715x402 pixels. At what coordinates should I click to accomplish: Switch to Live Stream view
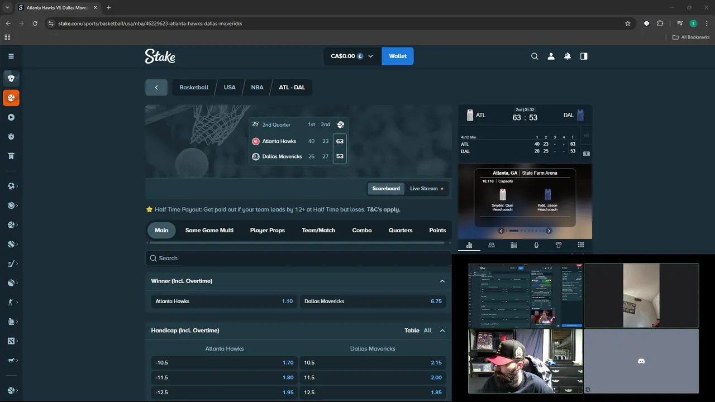tap(427, 188)
